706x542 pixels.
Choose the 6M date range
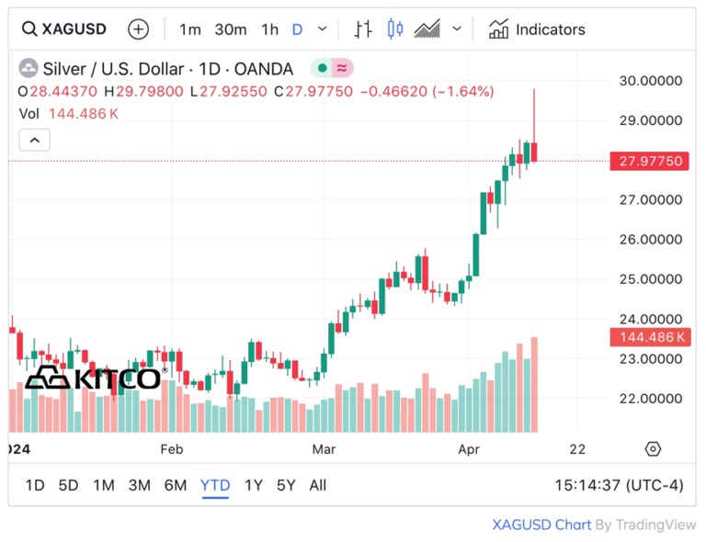[x=176, y=485]
